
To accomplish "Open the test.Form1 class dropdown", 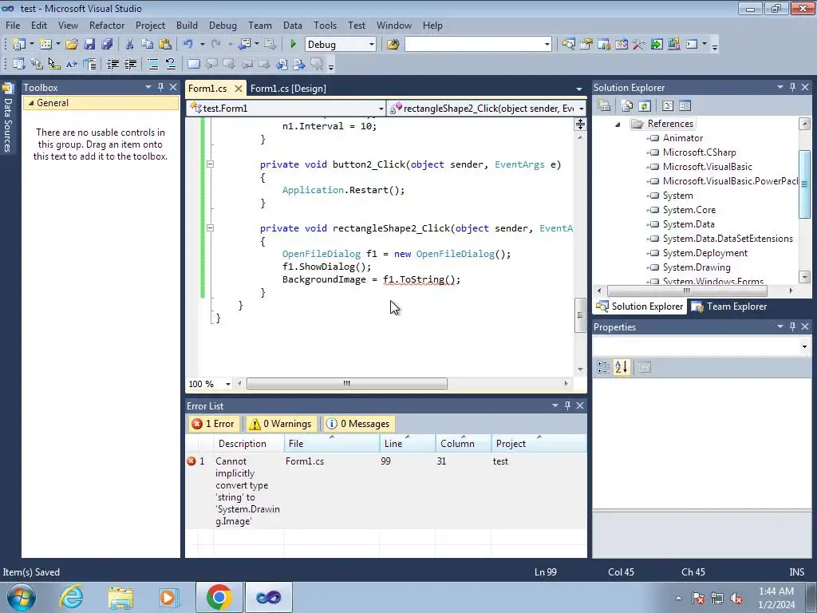I will pos(381,109).
